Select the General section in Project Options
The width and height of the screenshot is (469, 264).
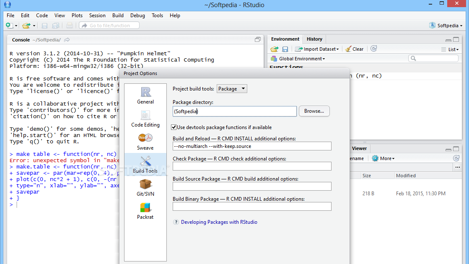point(145,96)
